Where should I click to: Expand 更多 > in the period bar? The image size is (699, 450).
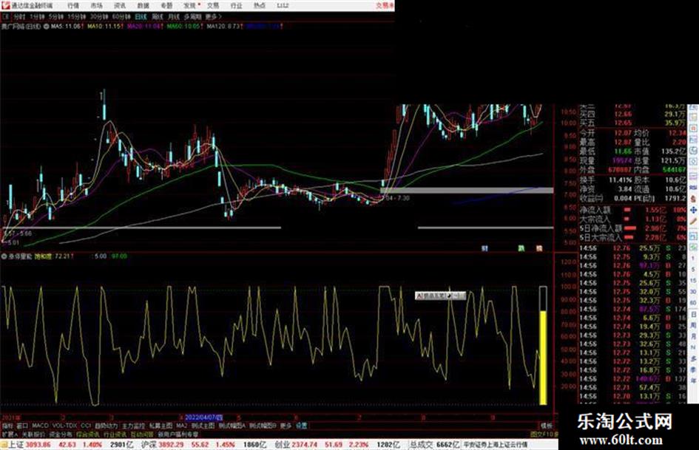coord(213,17)
